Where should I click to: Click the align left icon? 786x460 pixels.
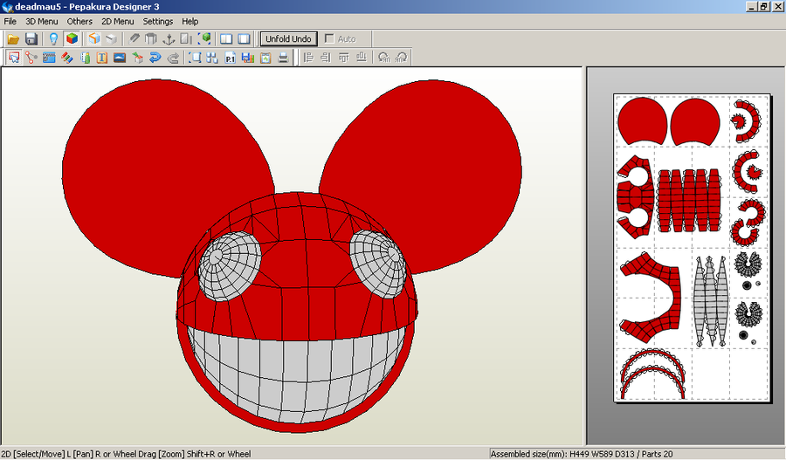tap(309, 58)
